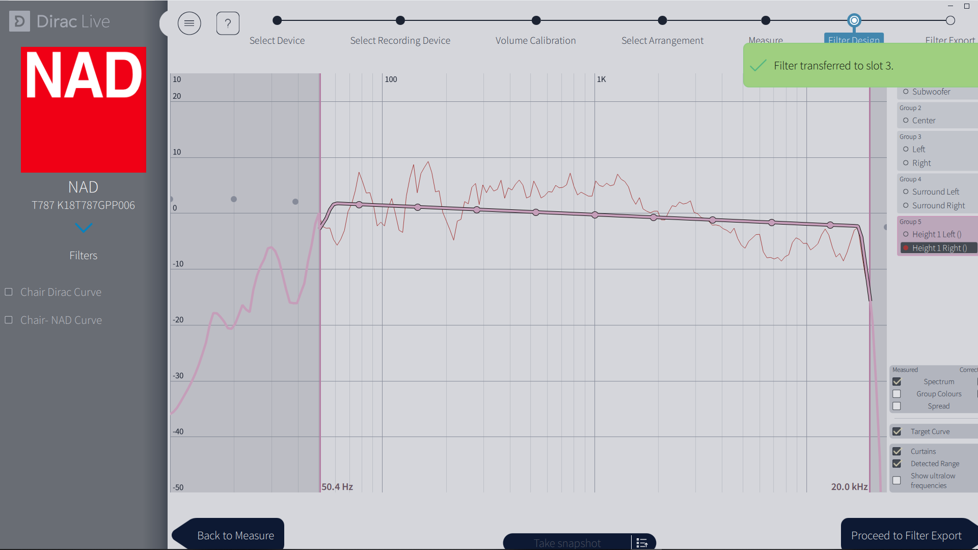The width and height of the screenshot is (978, 550).
Task: Click the hamburger menu icon
Action: [189, 22]
